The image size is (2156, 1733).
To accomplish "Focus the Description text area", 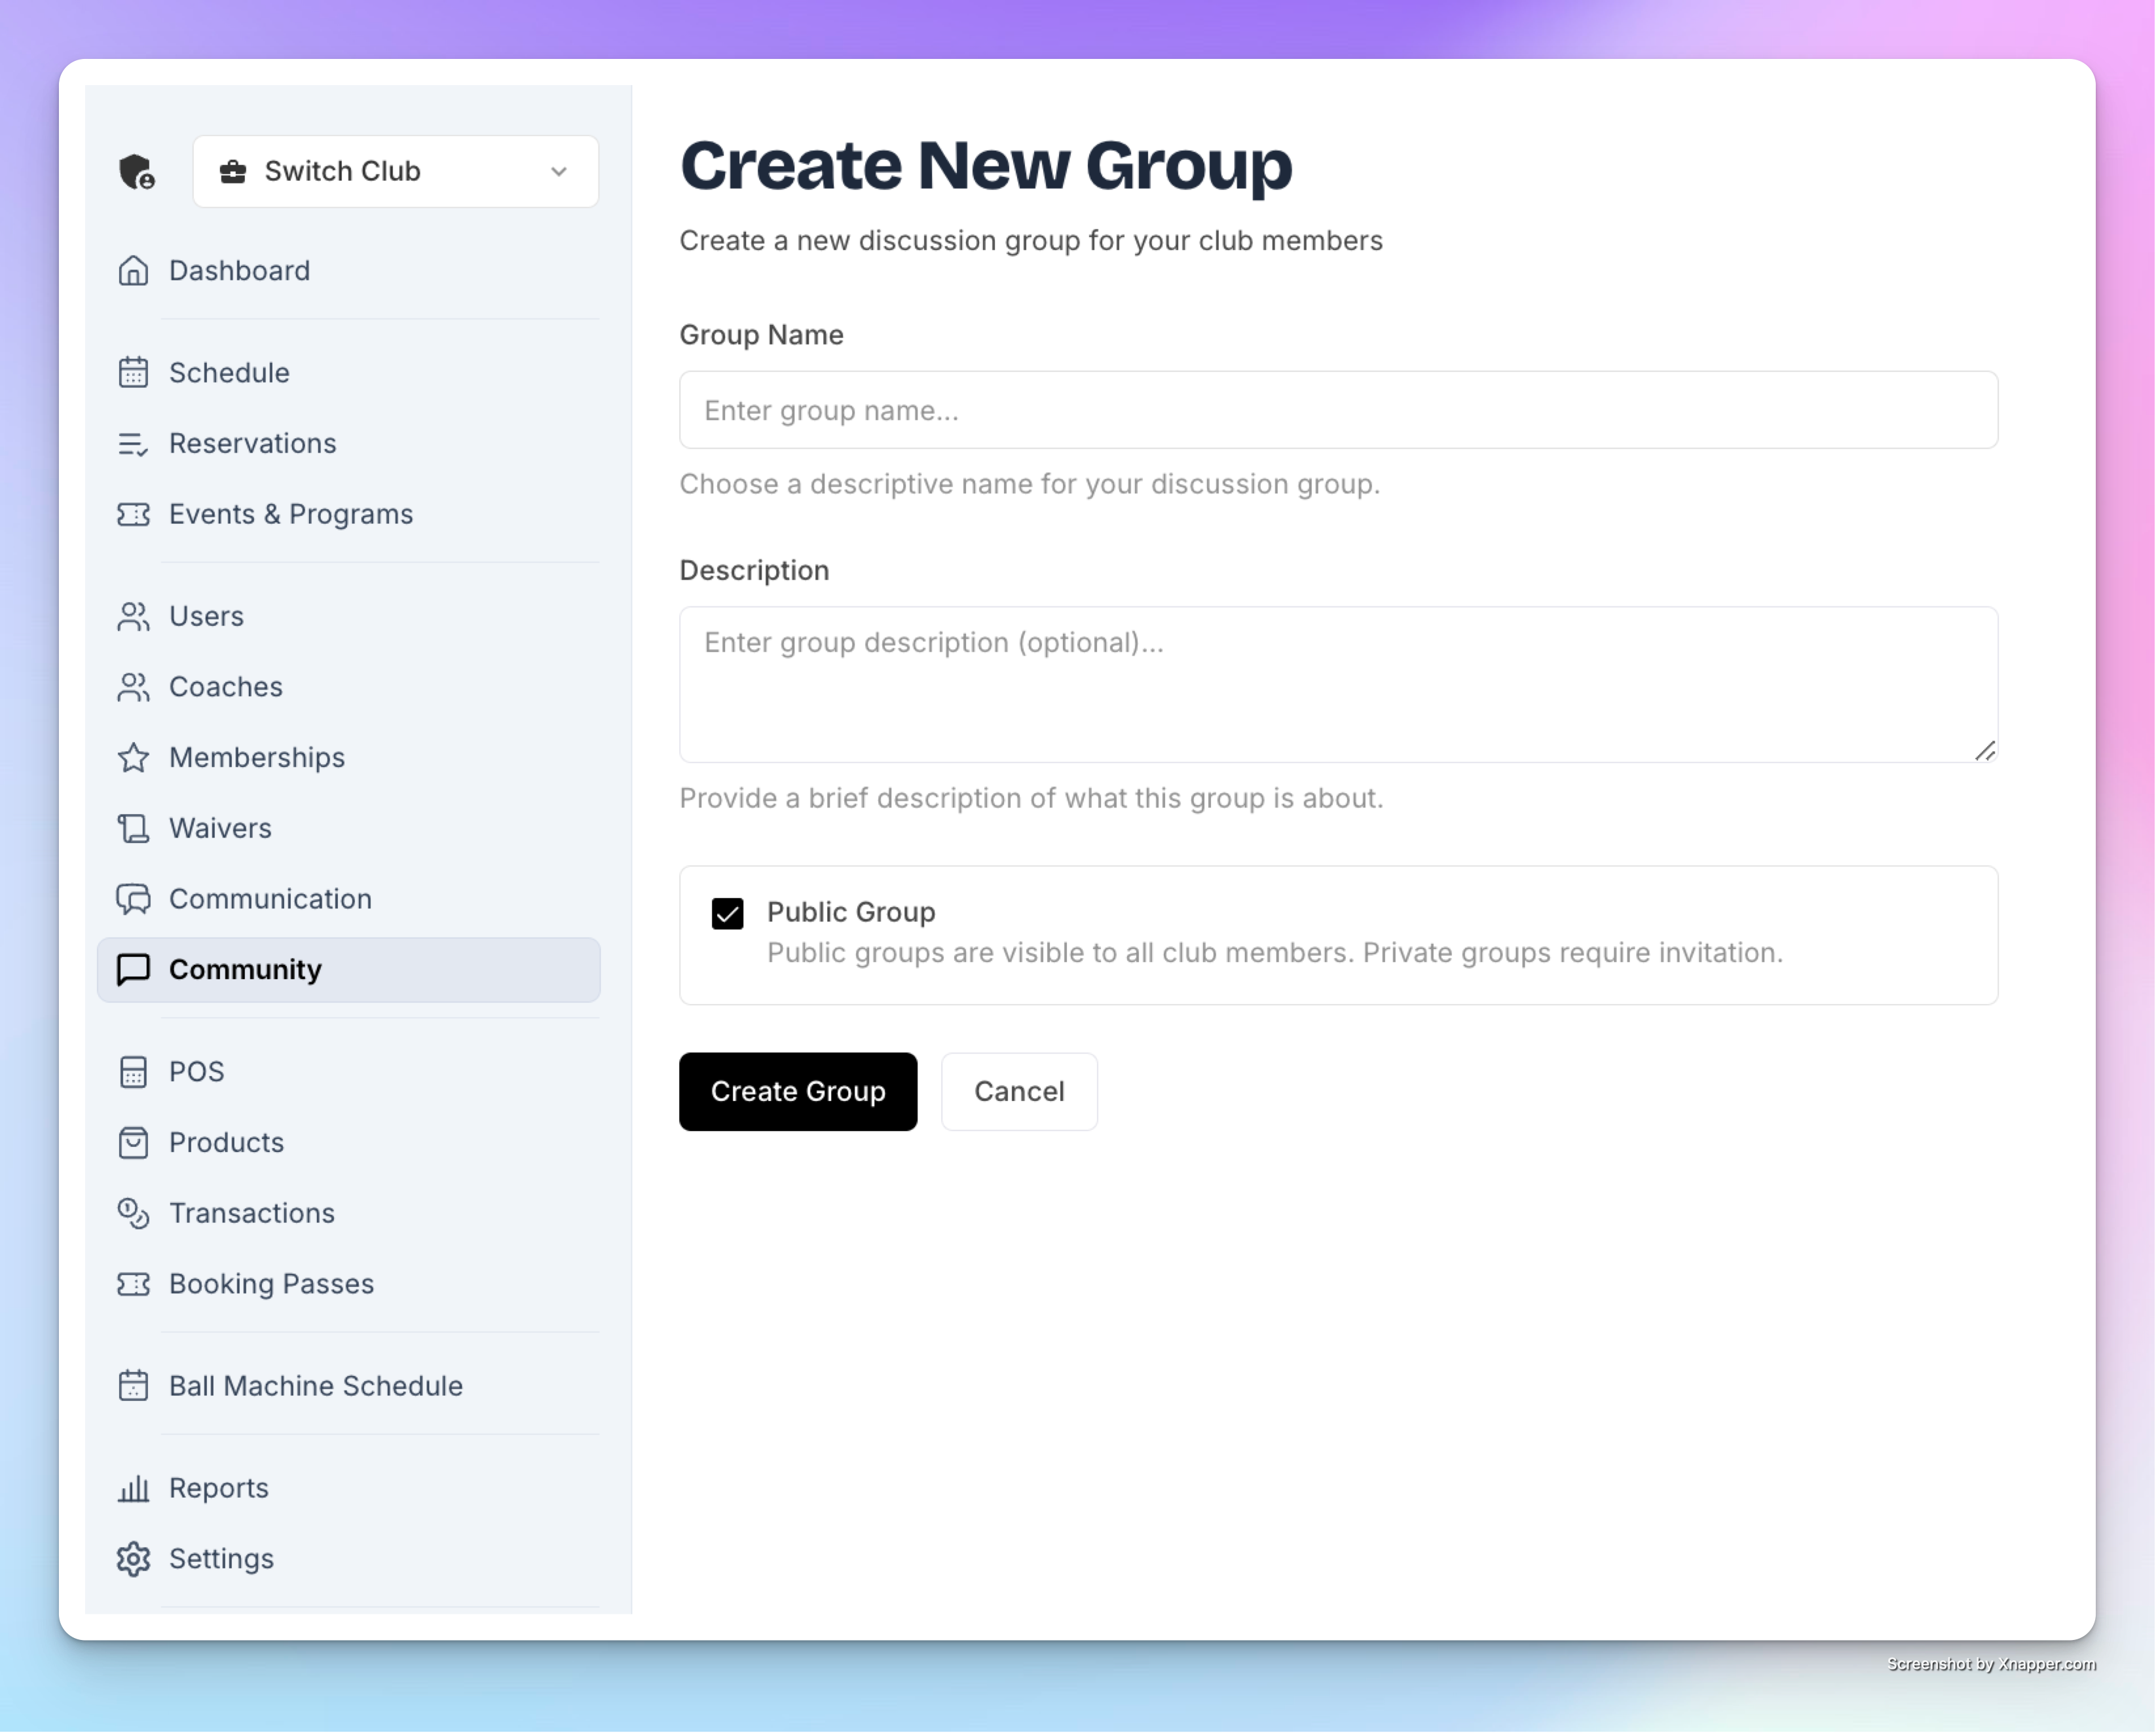I will click(x=1338, y=685).
